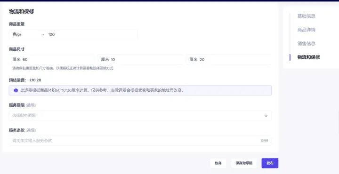This screenshot has width=339, height=174.
Task: Go to 基础信息 section in sidebar
Action: [x=306, y=16]
